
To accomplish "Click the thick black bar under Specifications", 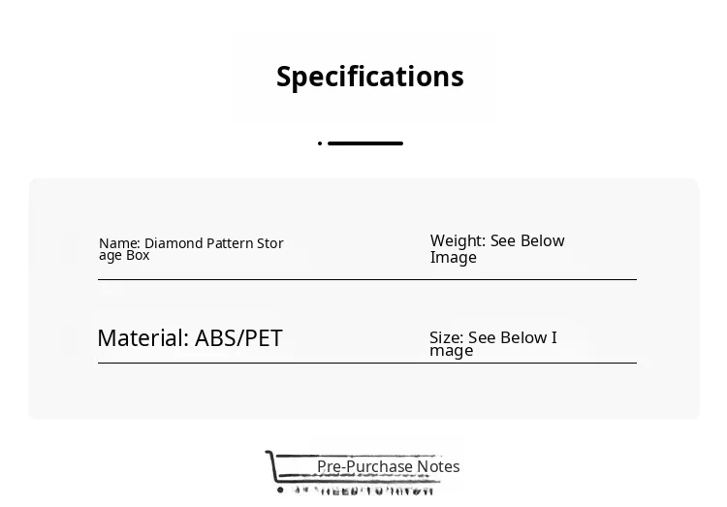I will tap(365, 143).
